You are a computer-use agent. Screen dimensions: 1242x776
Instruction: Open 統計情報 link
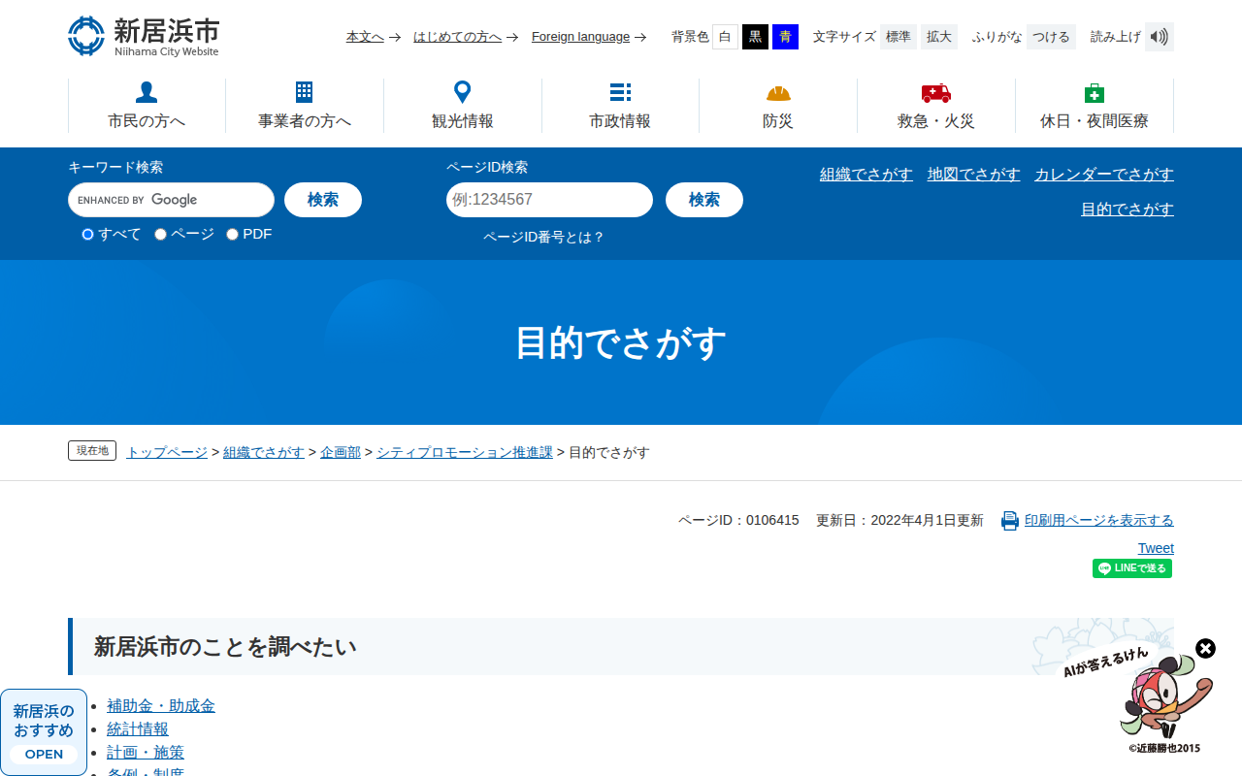tap(138, 729)
